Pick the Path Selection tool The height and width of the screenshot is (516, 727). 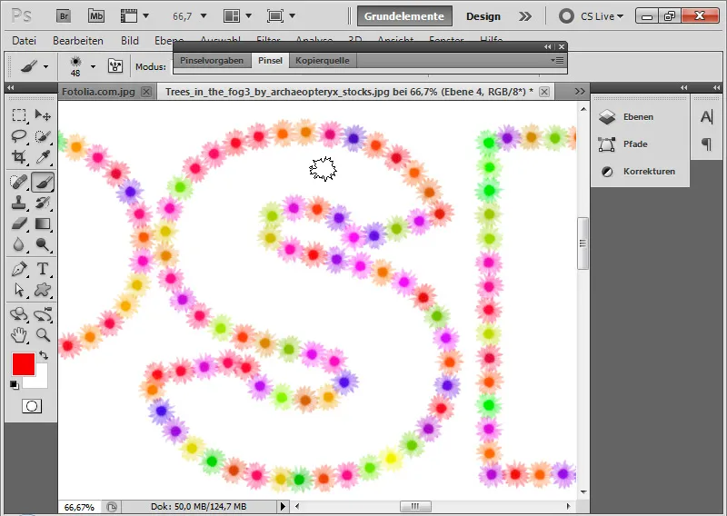19,290
